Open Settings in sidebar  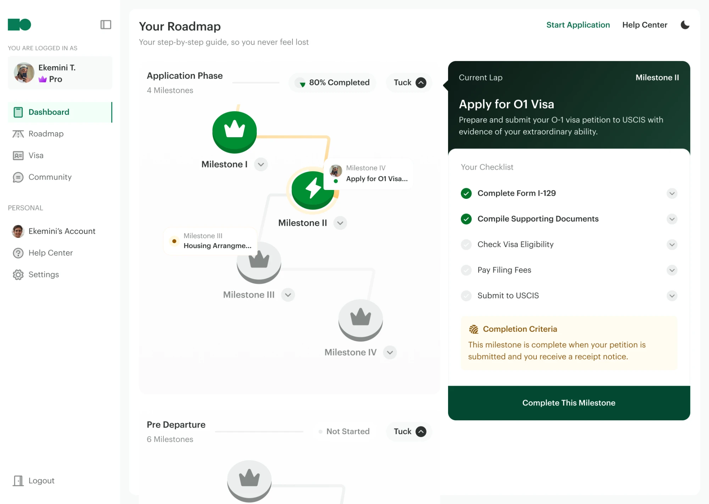(60, 274)
